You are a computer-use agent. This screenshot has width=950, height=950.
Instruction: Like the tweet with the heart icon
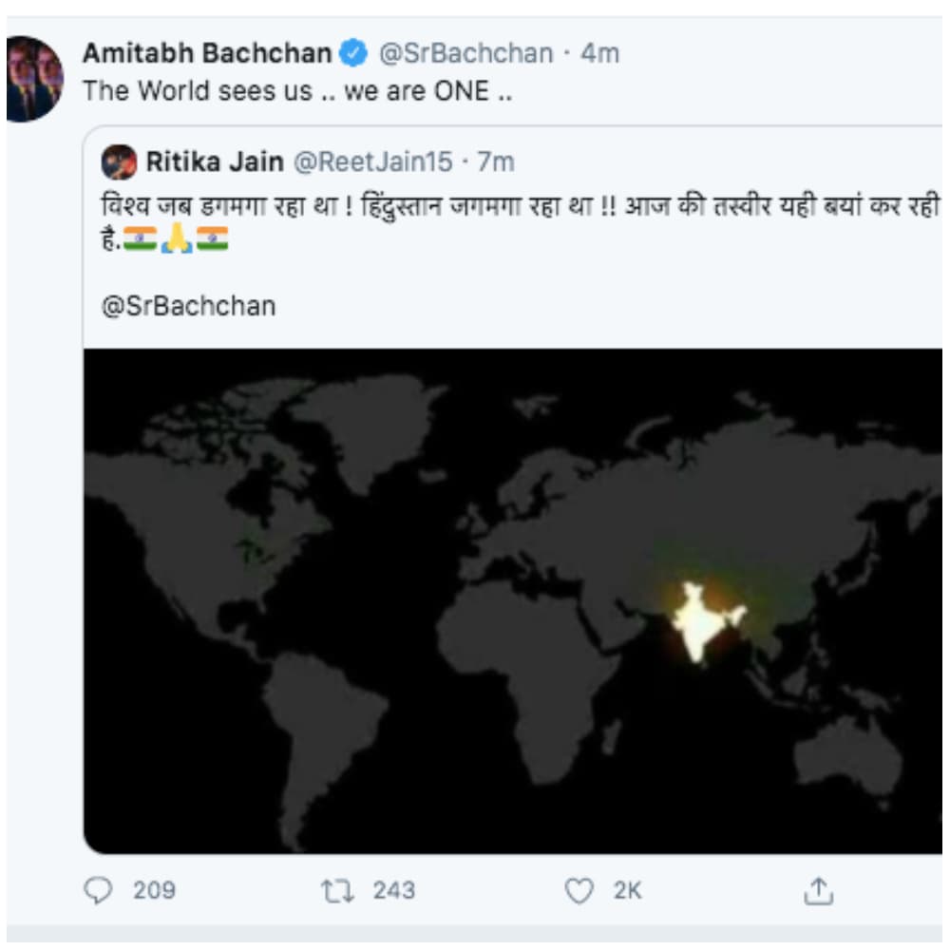(x=579, y=890)
